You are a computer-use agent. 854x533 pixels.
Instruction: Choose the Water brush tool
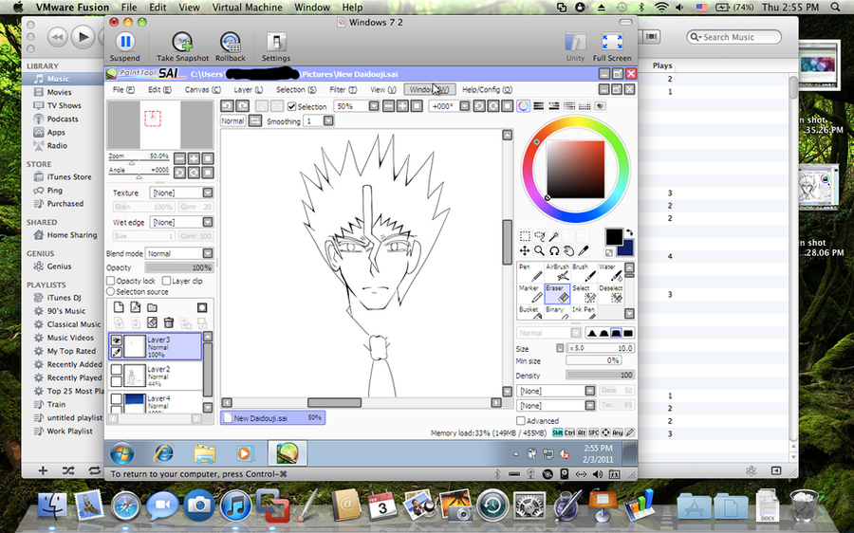tap(610, 272)
